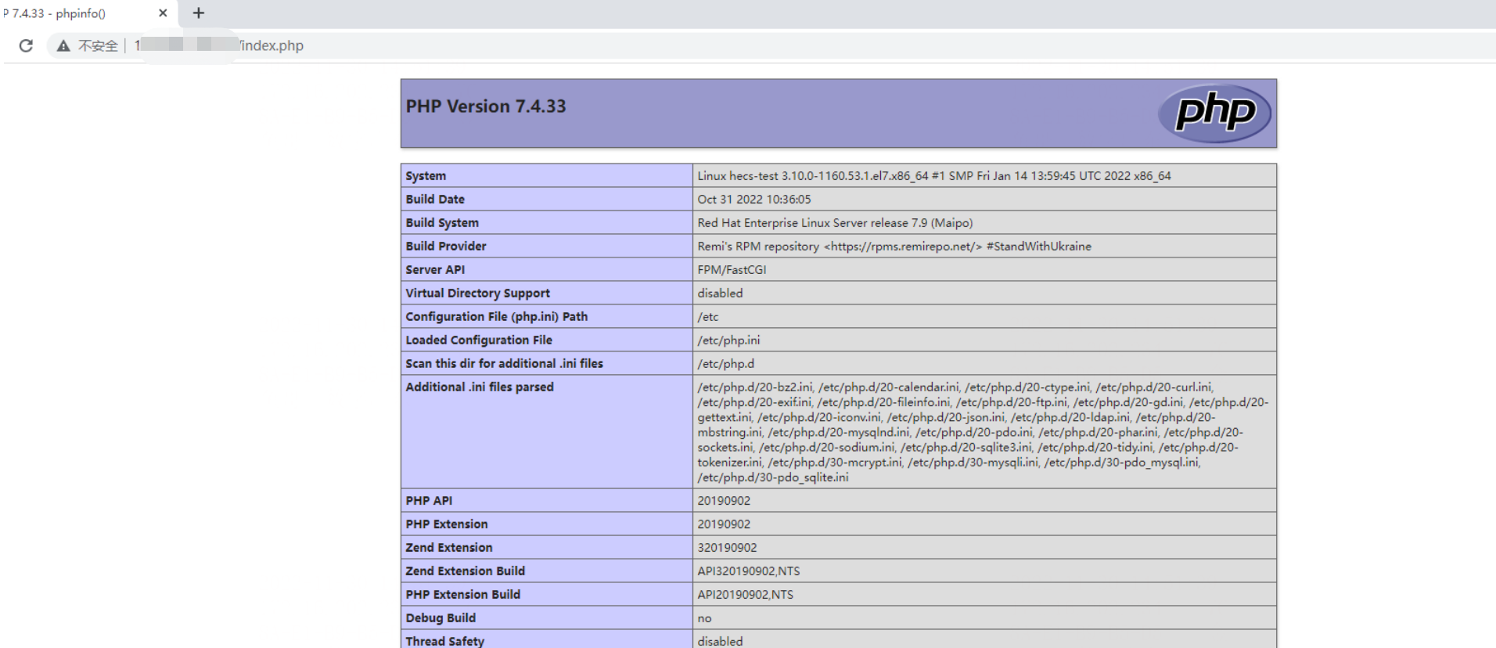Viewport: 1496px width, 648px height.
Task: Click the PHP logo in the header
Action: pos(1215,113)
